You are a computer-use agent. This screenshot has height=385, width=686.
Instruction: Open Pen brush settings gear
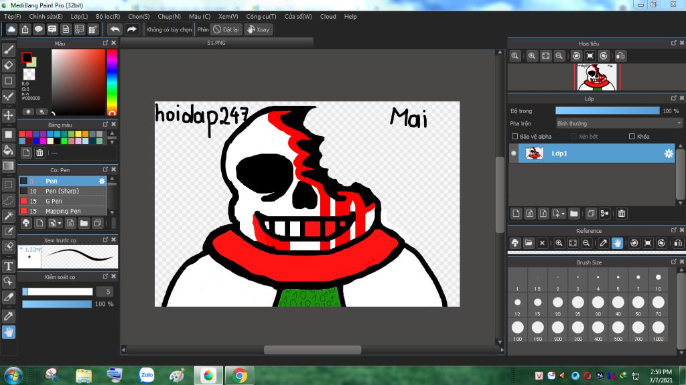point(102,181)
